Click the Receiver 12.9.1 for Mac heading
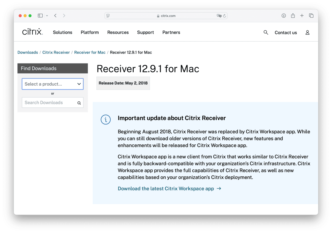This screenshot has height=233, width=332. click(x=148, y=69)
